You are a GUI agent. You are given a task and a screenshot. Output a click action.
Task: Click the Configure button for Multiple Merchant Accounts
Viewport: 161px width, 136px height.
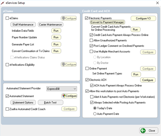pos(148,52)
